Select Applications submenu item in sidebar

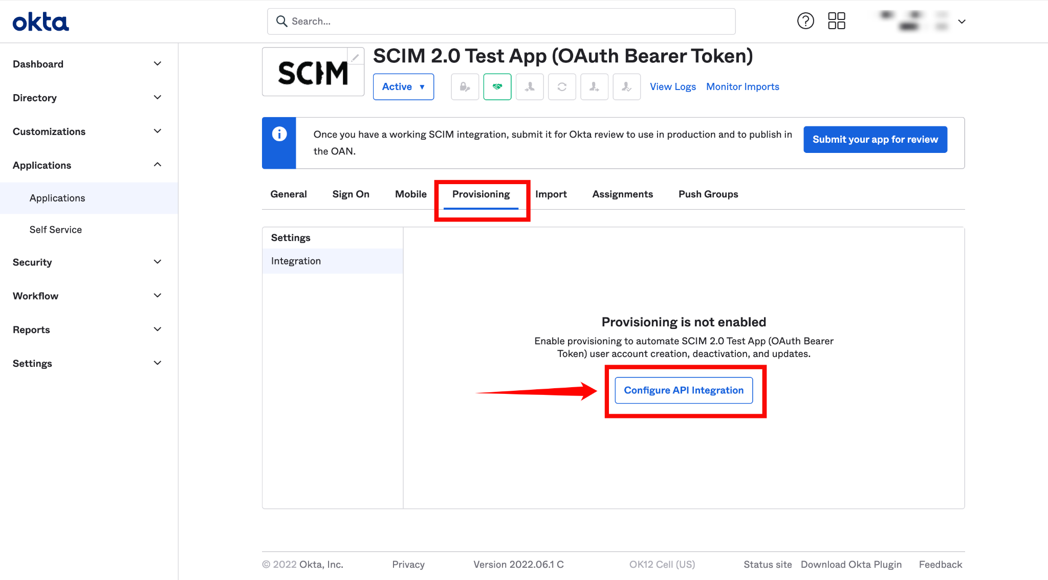[89, 198]
